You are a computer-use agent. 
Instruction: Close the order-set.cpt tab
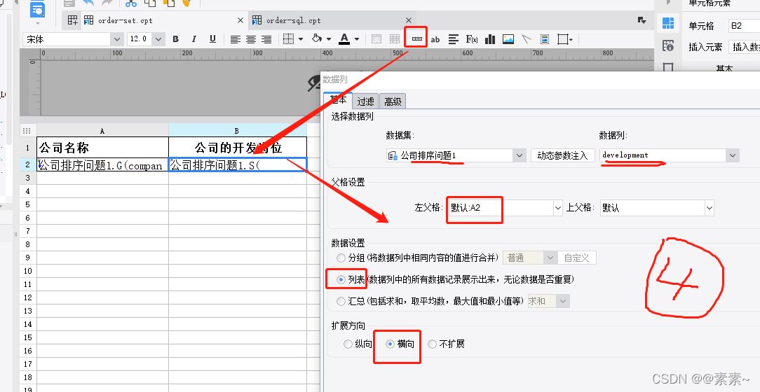click(x=240, y=20)
